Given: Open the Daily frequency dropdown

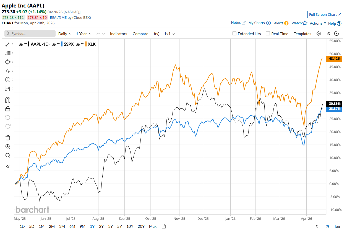Looking at the screenshot, I should (65, 34).
